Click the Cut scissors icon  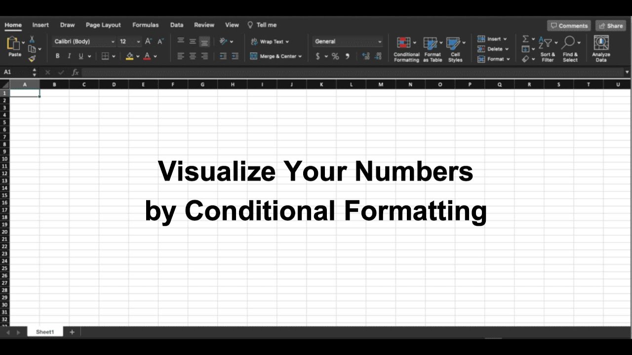point(32,39)
